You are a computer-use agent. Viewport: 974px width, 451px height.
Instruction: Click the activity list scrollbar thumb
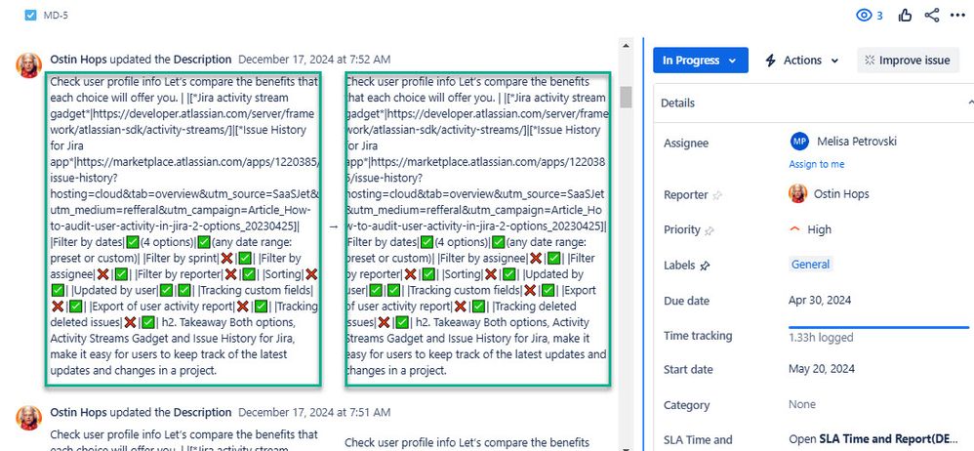click(x=626, y=97)
